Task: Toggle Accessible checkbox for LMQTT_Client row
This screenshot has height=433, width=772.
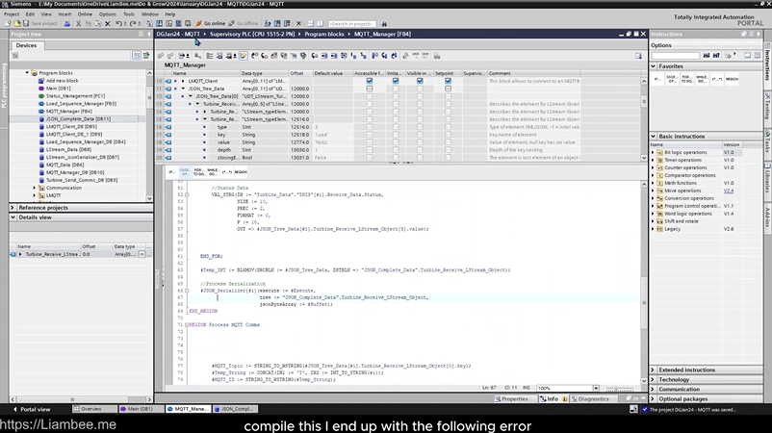Action: [x=369, y=81]
